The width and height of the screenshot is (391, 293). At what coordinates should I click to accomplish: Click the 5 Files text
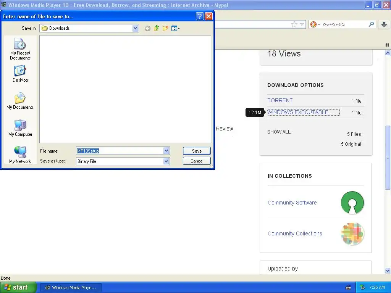click(354, 134)
